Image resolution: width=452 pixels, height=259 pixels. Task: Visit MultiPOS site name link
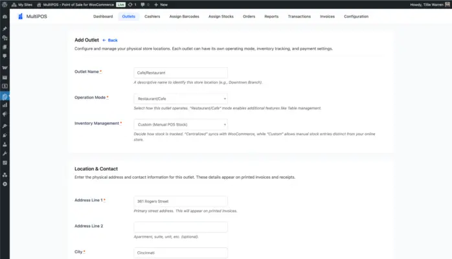pyautogui.click(x=76, y=5)
